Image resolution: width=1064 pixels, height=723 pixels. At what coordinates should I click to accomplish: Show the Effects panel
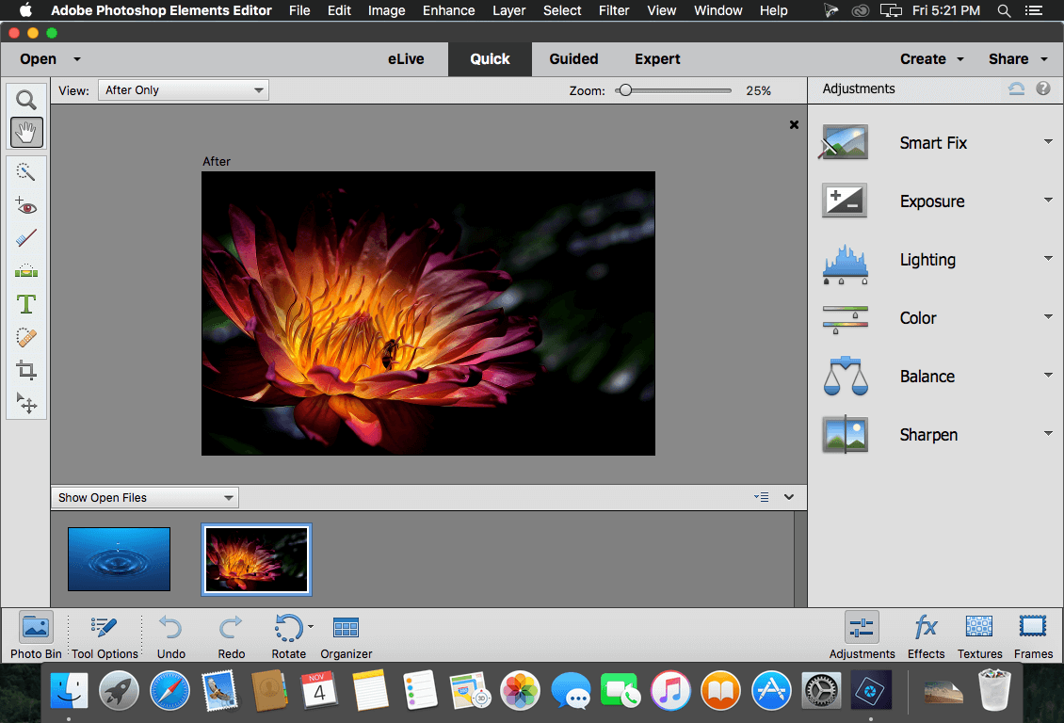click(x=926, y=635)
